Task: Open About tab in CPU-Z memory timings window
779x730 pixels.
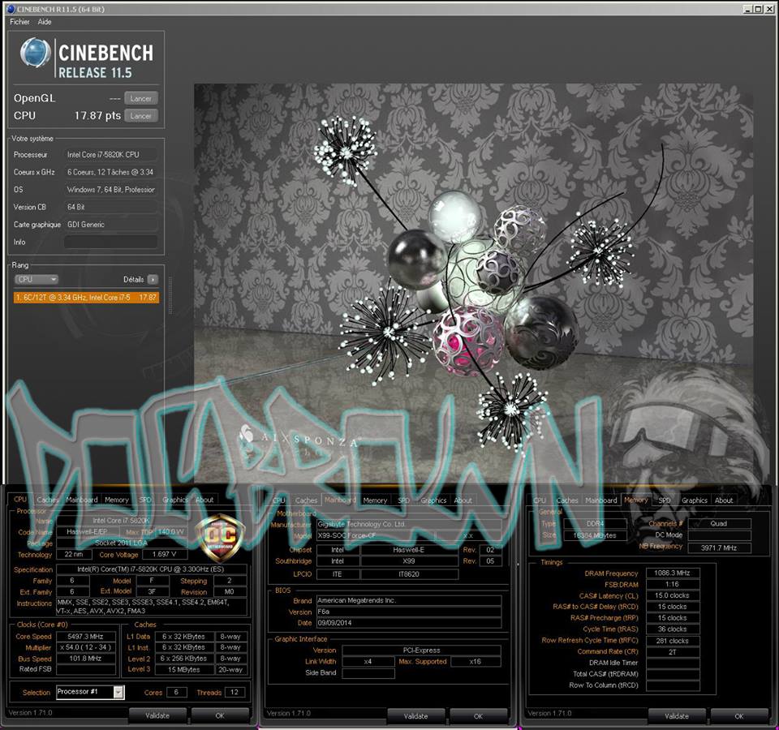Action: point(724,500)
